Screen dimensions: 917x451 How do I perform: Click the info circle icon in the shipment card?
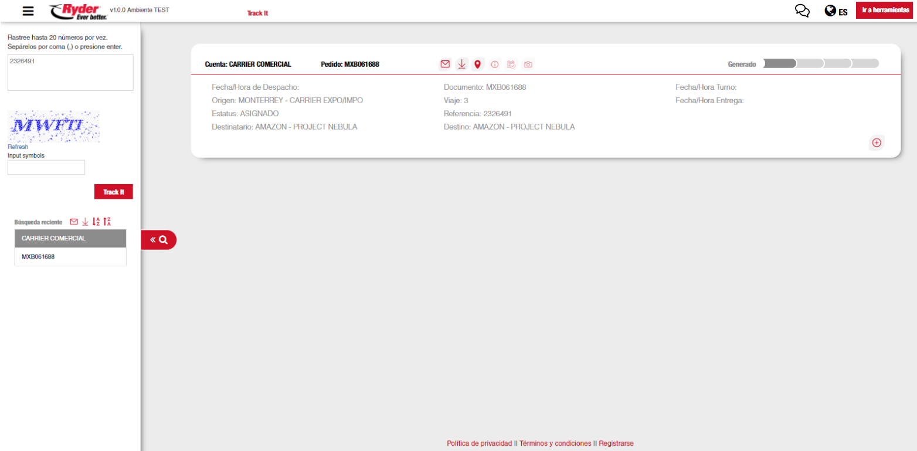[x=494, y=65]
